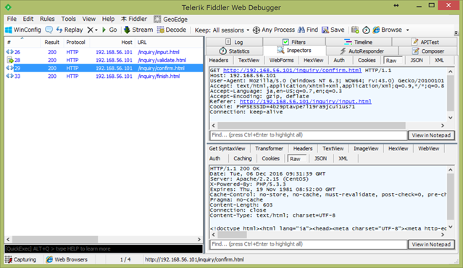Screen dimensions: 463x268
Task: Open Keep: All sessions dropdown
Action: (222, 30)
